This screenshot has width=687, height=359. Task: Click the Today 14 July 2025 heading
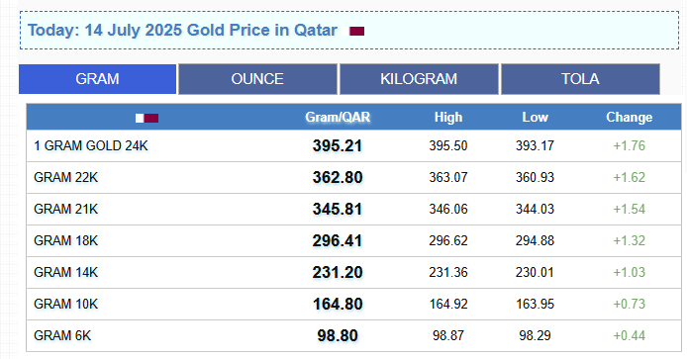(182, 31)
